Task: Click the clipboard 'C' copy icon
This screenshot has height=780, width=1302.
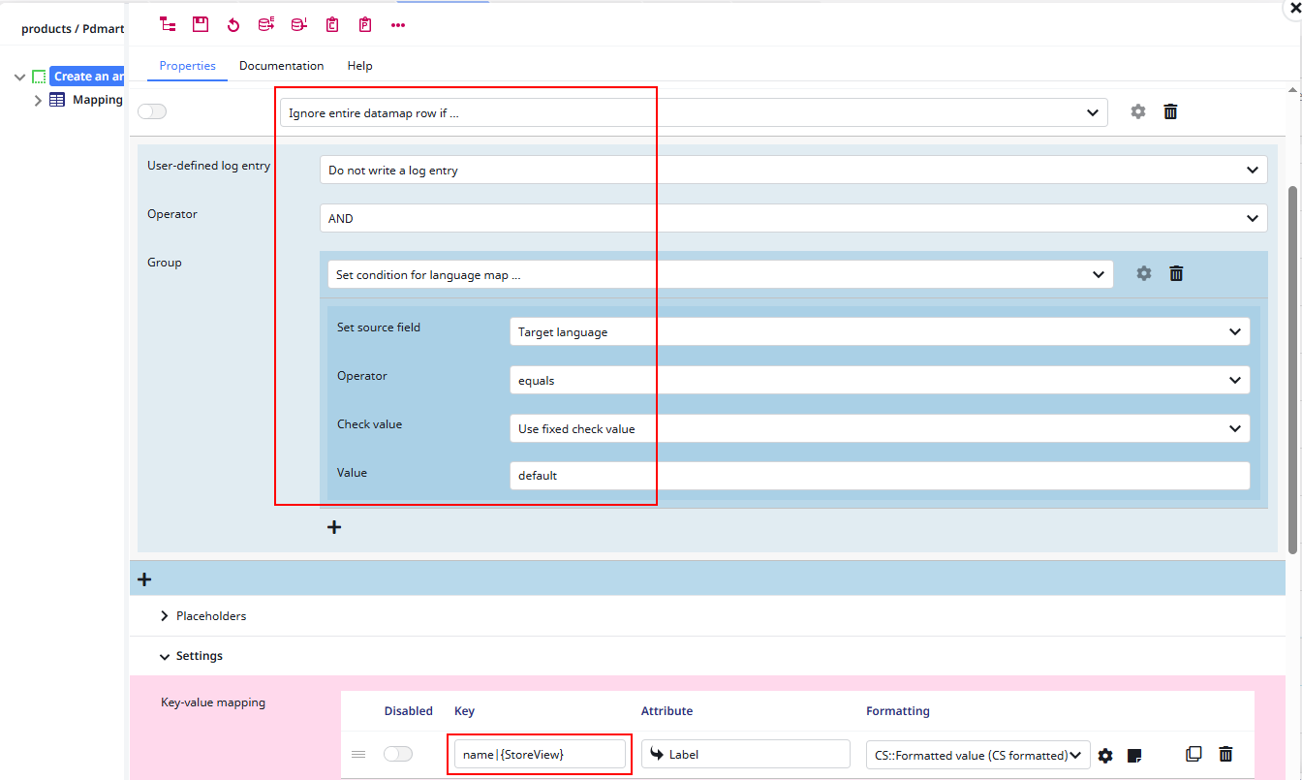Action: click(x=332, y=24)
